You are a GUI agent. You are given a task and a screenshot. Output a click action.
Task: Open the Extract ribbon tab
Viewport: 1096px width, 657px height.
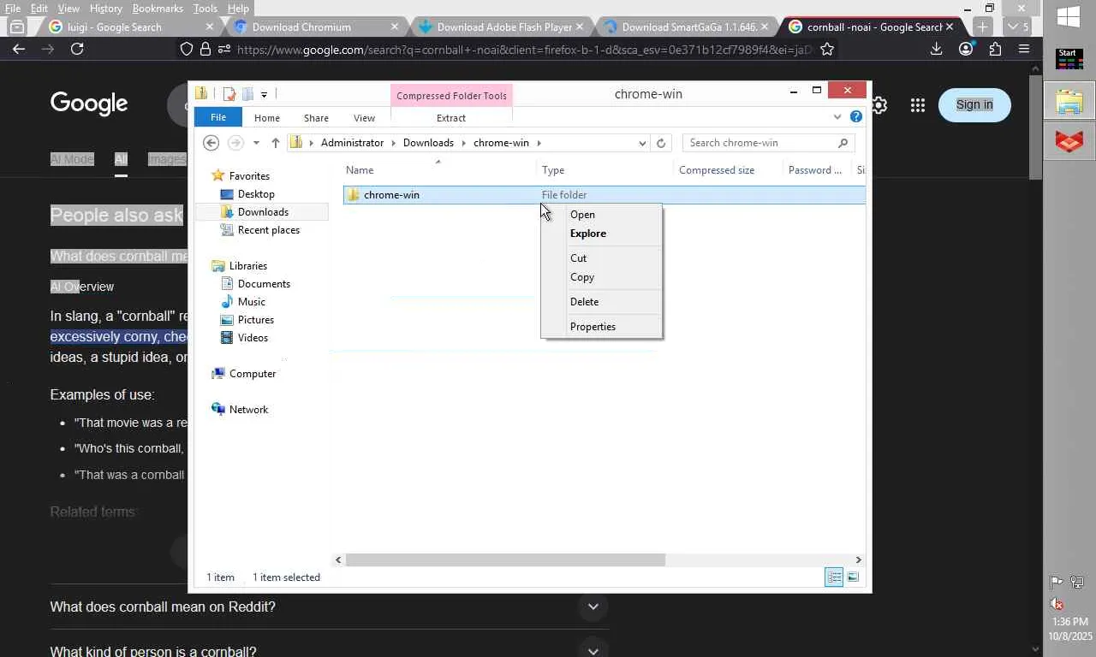coord(451,118)
